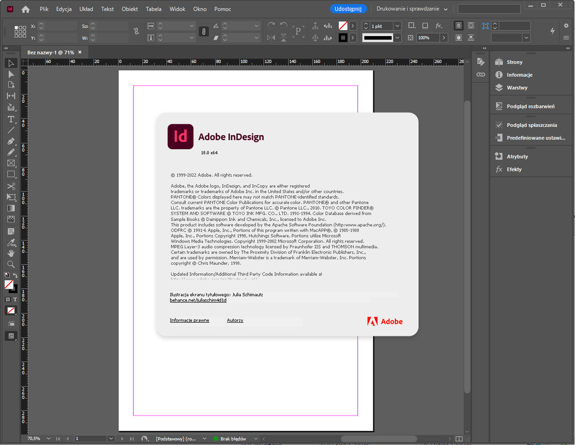Viewport: 575px width, 445px height.
Task: Select the Scissors tool
Action: [x=11, y=186]
